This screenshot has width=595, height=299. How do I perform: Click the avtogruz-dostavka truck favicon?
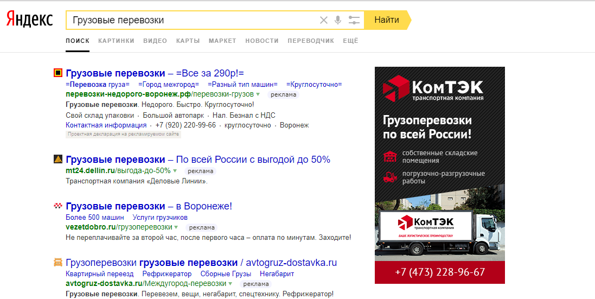point(57,263)
